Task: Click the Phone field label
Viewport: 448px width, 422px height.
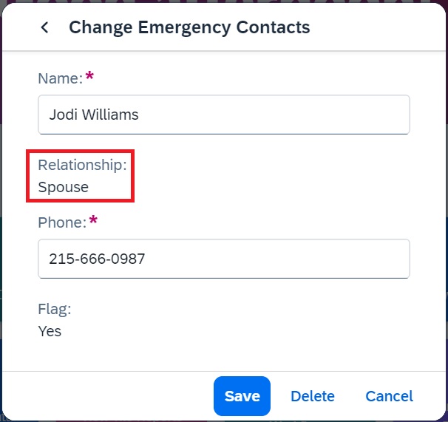Action: (62, 222)
